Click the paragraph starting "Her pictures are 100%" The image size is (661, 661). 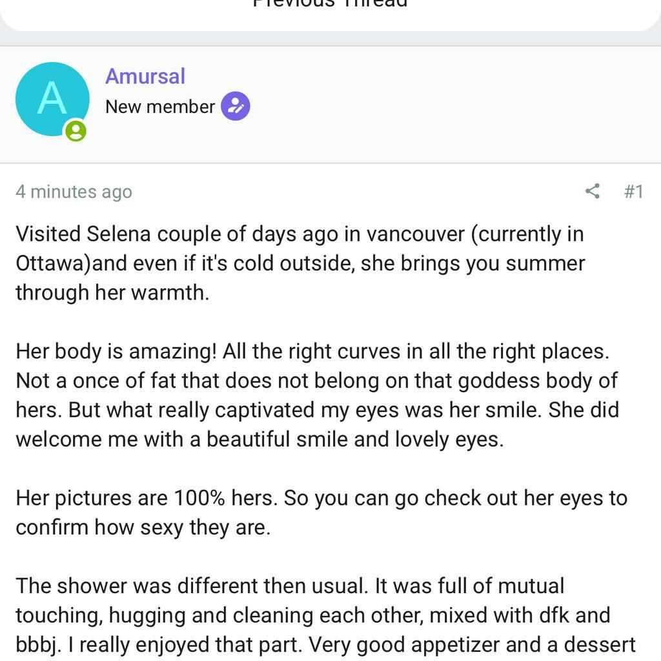click(x=321, y=513)
